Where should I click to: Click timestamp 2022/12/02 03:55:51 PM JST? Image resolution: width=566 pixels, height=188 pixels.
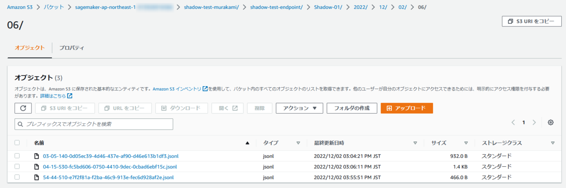pos(347,178)
